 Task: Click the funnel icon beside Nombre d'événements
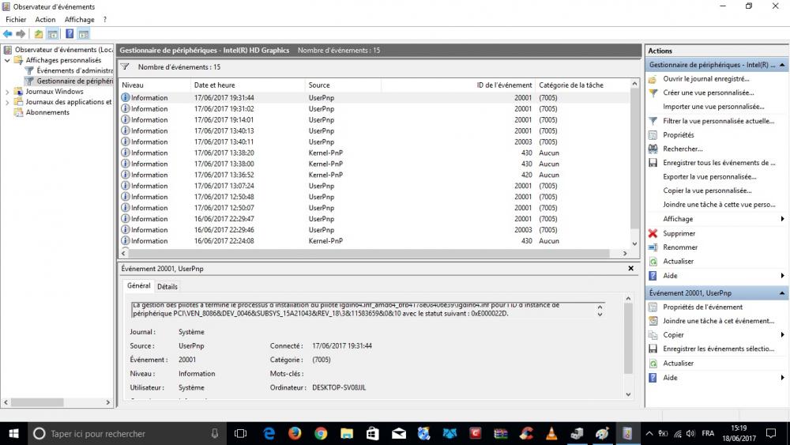[126, 68]
